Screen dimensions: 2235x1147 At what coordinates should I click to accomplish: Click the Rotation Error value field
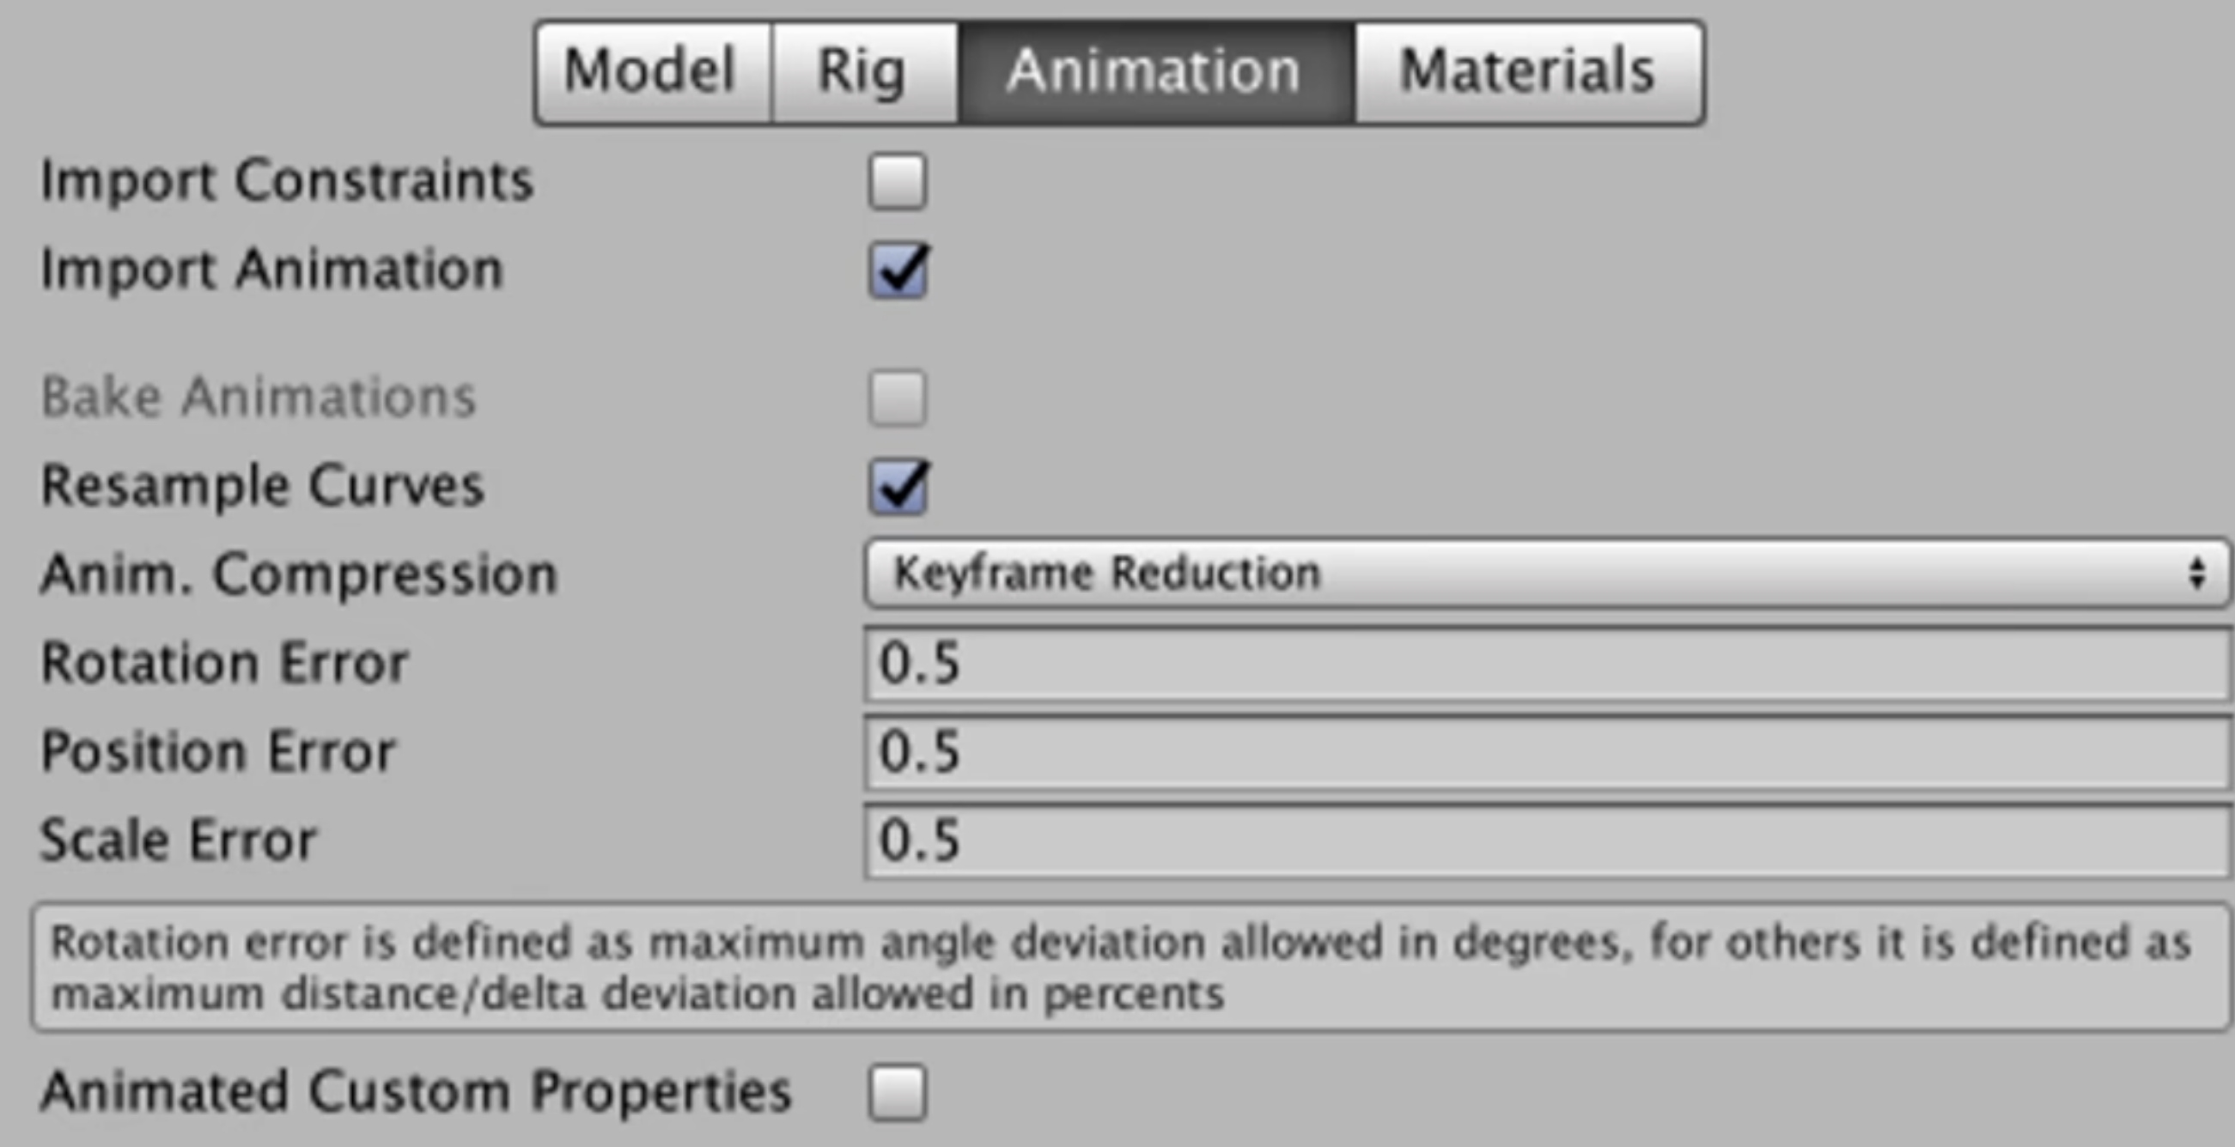[x=1545, y=664]
